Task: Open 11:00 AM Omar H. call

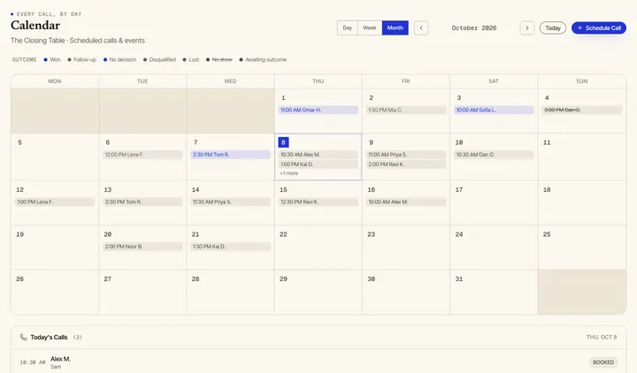Action: [318, 110]
